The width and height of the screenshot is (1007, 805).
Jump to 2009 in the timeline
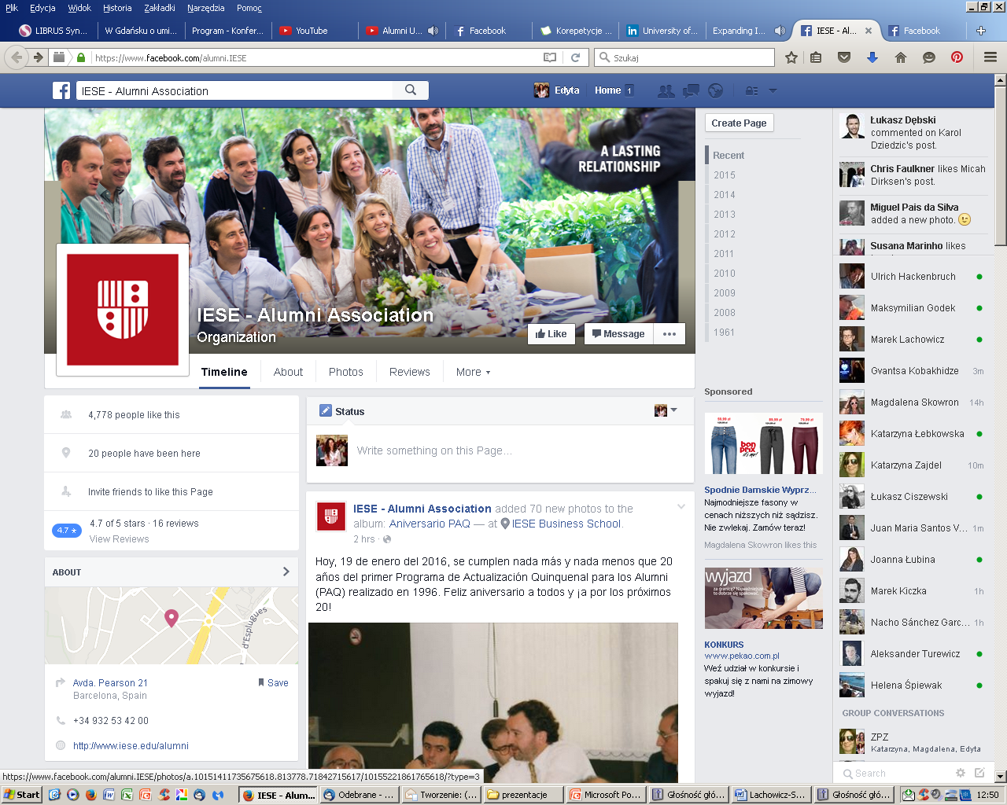[725, 293]
